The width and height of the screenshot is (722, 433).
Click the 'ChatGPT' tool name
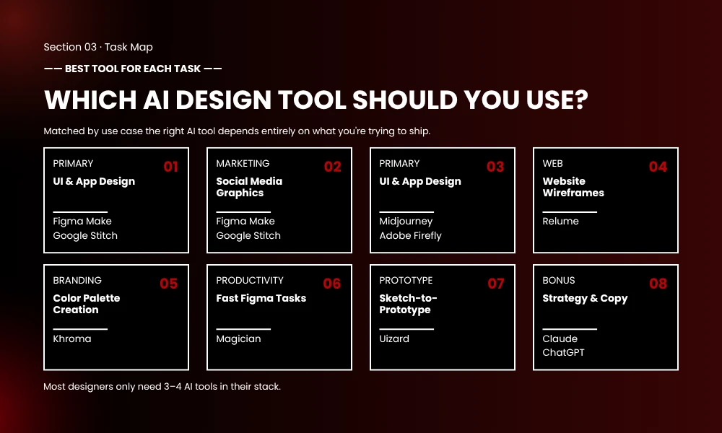[563, 352]
